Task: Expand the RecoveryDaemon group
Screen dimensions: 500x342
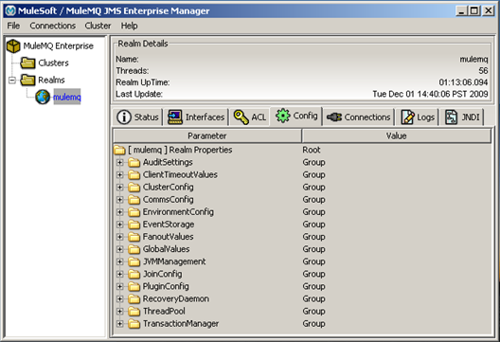Action: coord(119,299)
